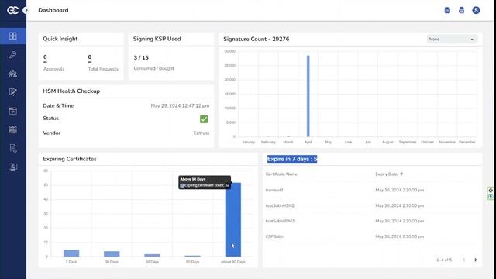Click the HSM health check date value
Image resolution: width=496 pixels, height=279 pixels.
point(180,105)
